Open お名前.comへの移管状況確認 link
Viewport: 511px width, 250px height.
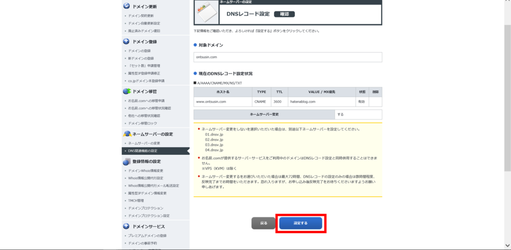tap(150, 108)
